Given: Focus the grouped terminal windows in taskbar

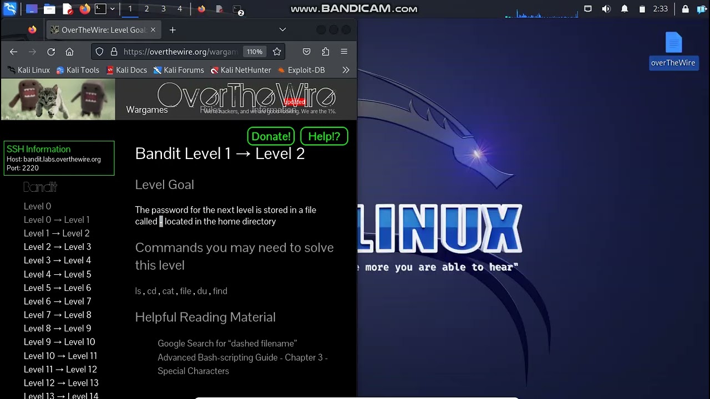Looking at the screenshot, I should pos(237,9).
